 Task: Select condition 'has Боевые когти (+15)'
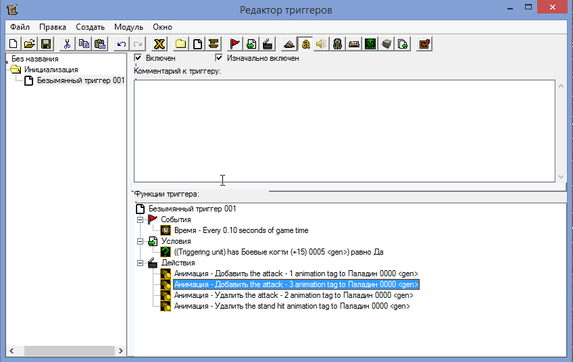[278, 252]
